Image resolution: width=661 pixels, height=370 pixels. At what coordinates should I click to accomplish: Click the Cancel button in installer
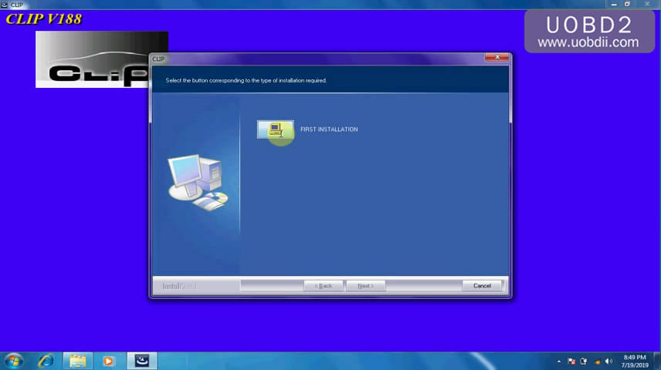(x=482, y=286)
